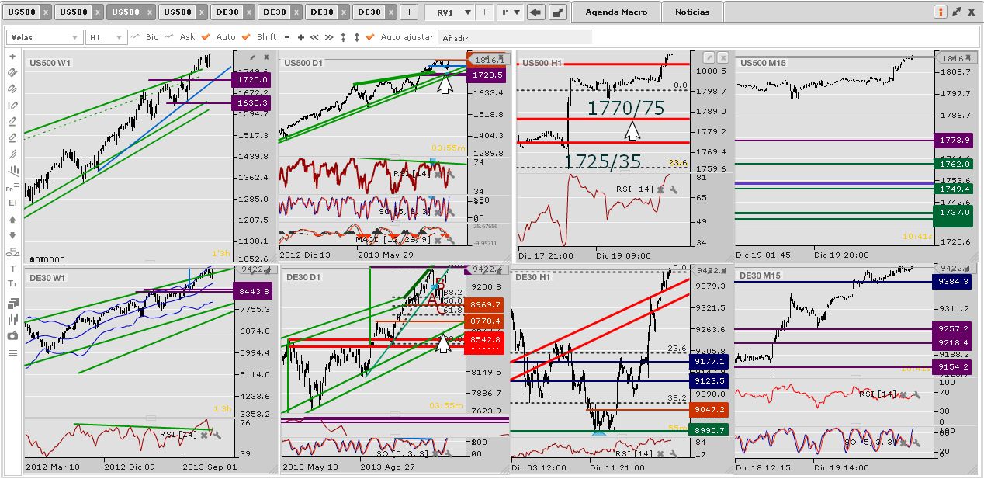
Task: Open the layout grid dropdown
Action: (511, 12)
